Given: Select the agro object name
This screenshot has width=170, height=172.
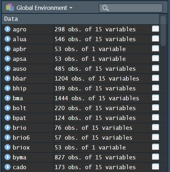Looking at the screenshot, I should pos(20,30).
